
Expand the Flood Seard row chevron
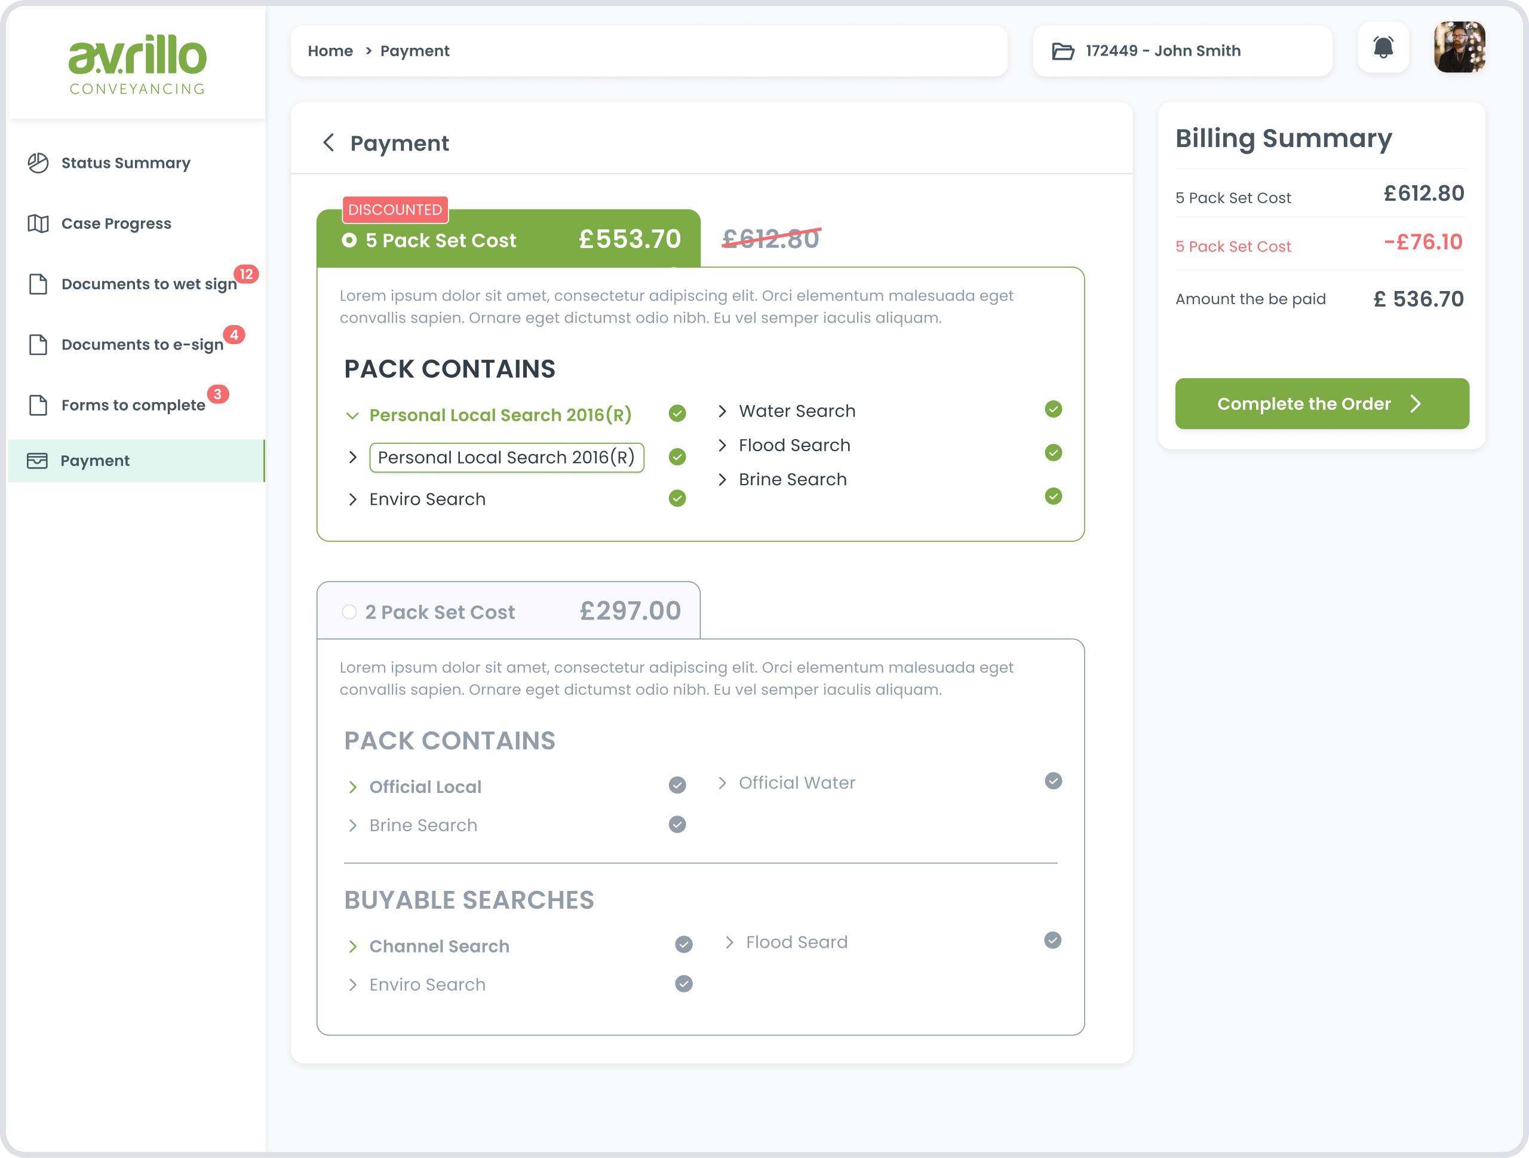tap(729, 942)
